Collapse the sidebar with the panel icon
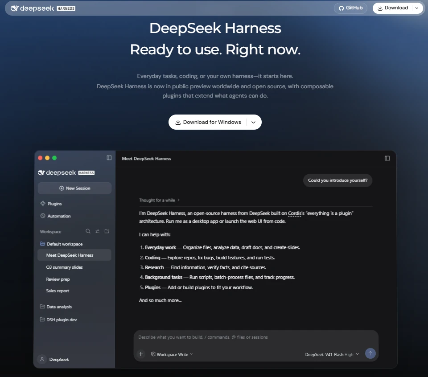The image size is (428, 377). [x=109, y=158]
